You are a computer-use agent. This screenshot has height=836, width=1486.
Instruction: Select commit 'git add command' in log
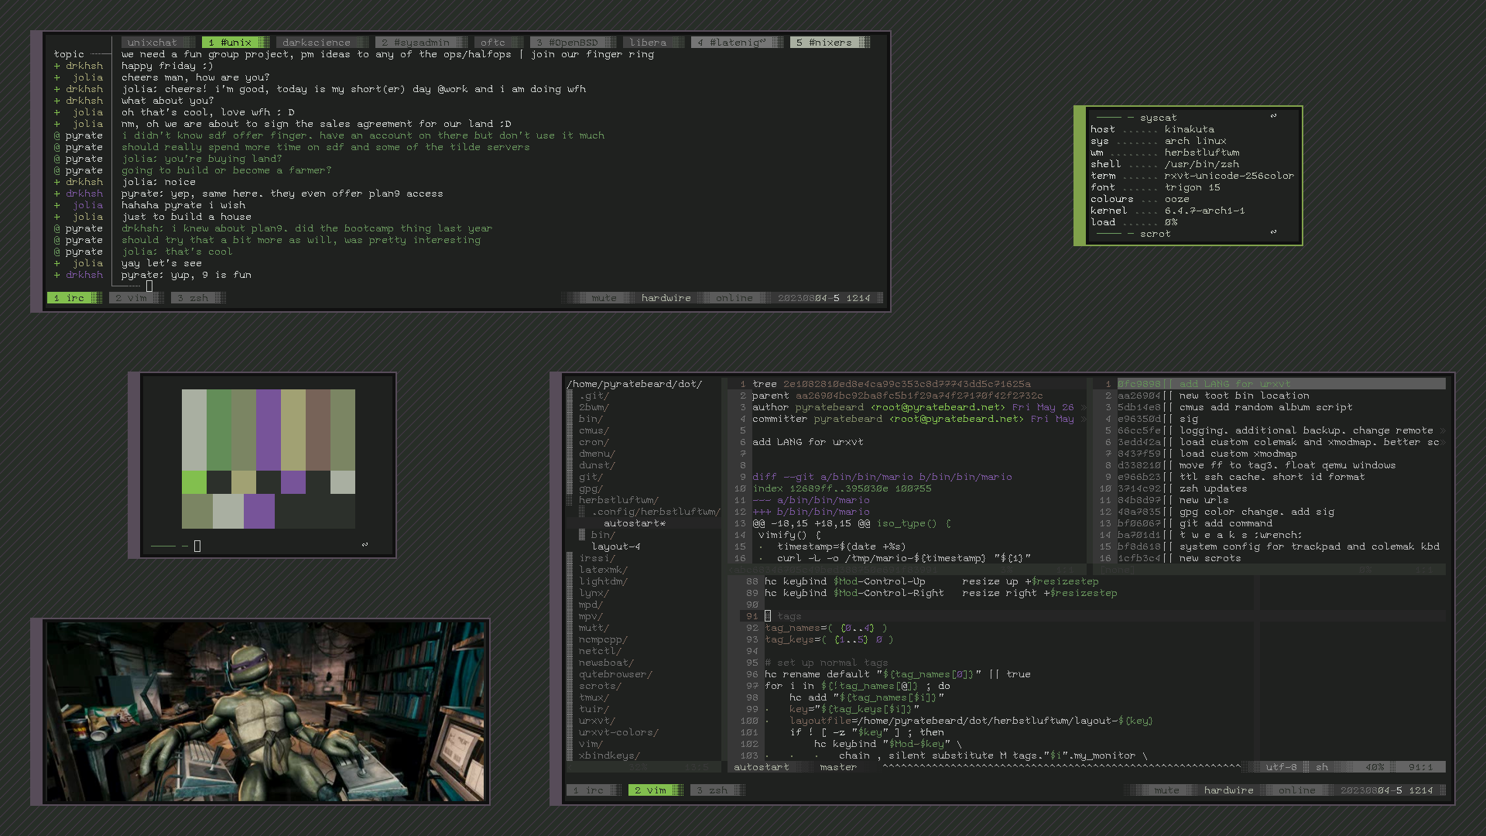click(1225, 523)
